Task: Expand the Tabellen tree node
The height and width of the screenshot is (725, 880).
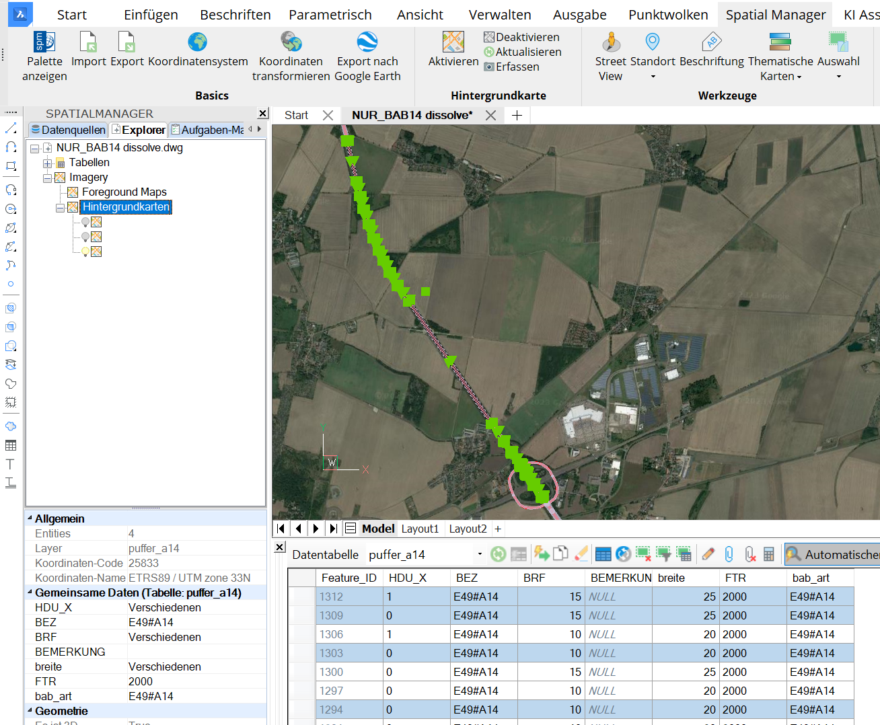Action: 47,163
